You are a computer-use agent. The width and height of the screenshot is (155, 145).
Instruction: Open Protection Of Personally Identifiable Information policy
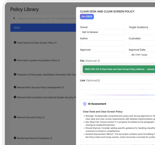pyautogui.click(x=46, y=75)
